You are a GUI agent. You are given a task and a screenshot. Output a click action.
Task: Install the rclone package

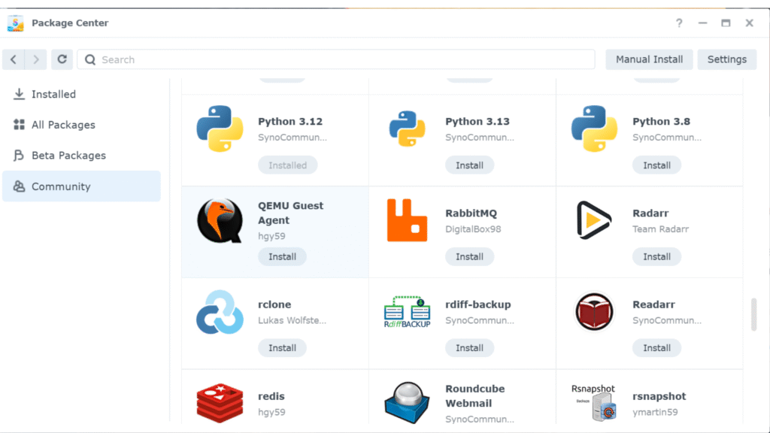click(282, 348)
